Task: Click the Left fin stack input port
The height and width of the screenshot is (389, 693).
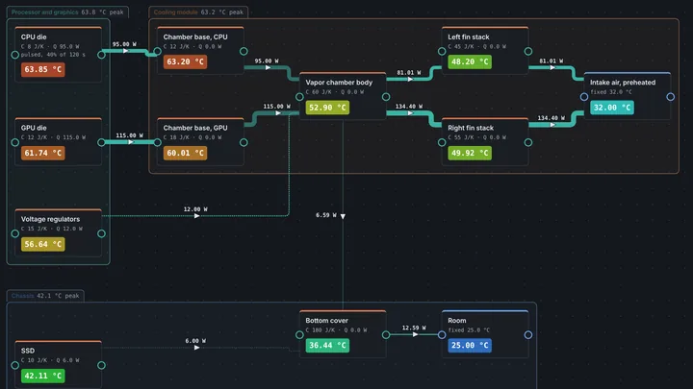Action: click(442, 51)
